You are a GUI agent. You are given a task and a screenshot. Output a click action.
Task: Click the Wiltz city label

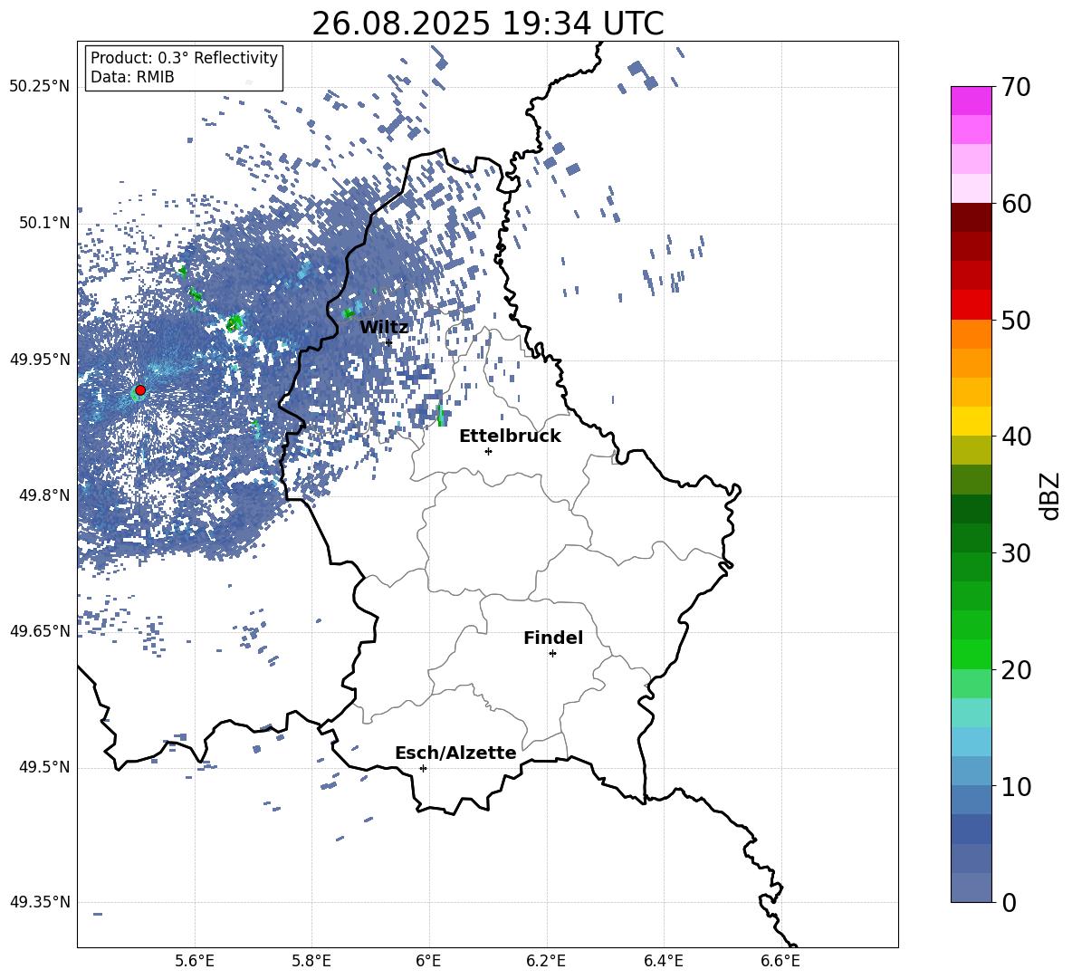[x=384, y=328]
